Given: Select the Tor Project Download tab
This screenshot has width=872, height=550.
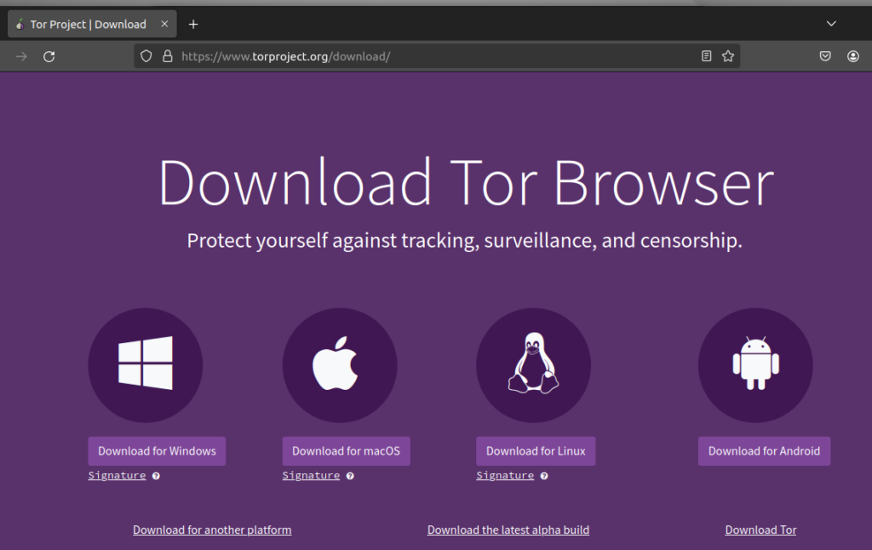Looking at the screenshot, I should pyautogui.click(x=88, y=25).
